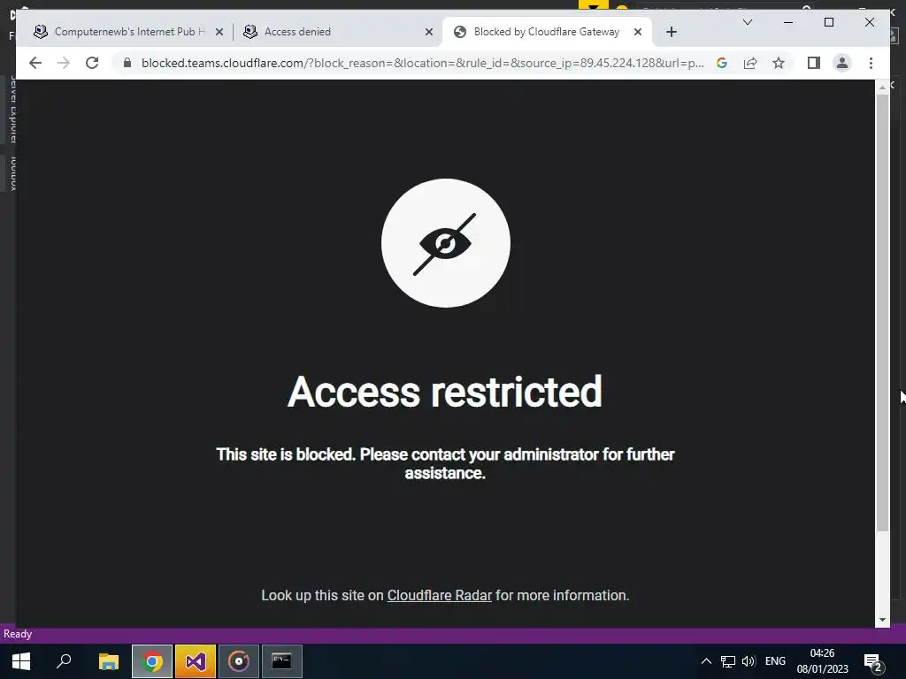
Task: Click the Google icon in the address bar
Action: 722,63
